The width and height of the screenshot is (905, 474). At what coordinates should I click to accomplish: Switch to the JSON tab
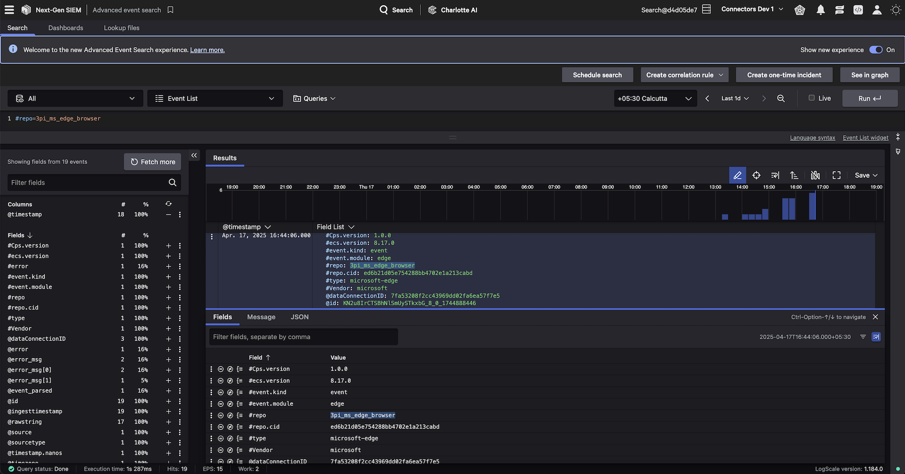[x=299, y=317]
